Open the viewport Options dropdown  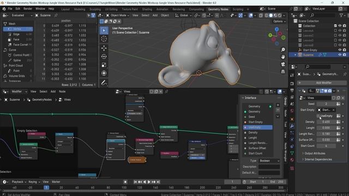[x=279, y=21]
